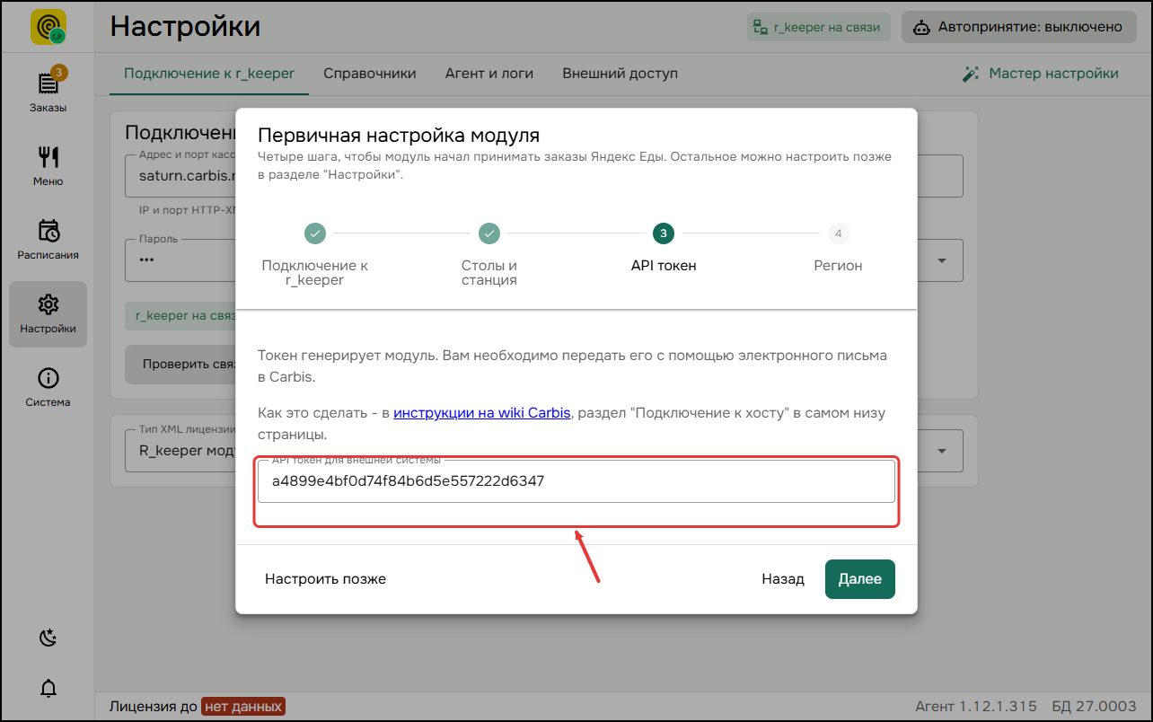Image resolution: width=1153 pixels, height=722 pixels.
Task: Switch to Агент и логи tab
Action: point(489,74)
